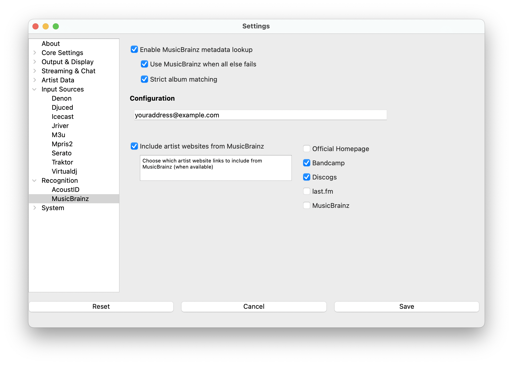Viewport: 513px width, 365px height.
Task: Select AcoustID in the sidebar
Action: pos(65,190)
